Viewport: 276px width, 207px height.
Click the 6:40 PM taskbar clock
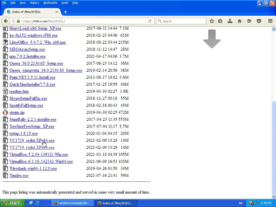tap(266, 203)
